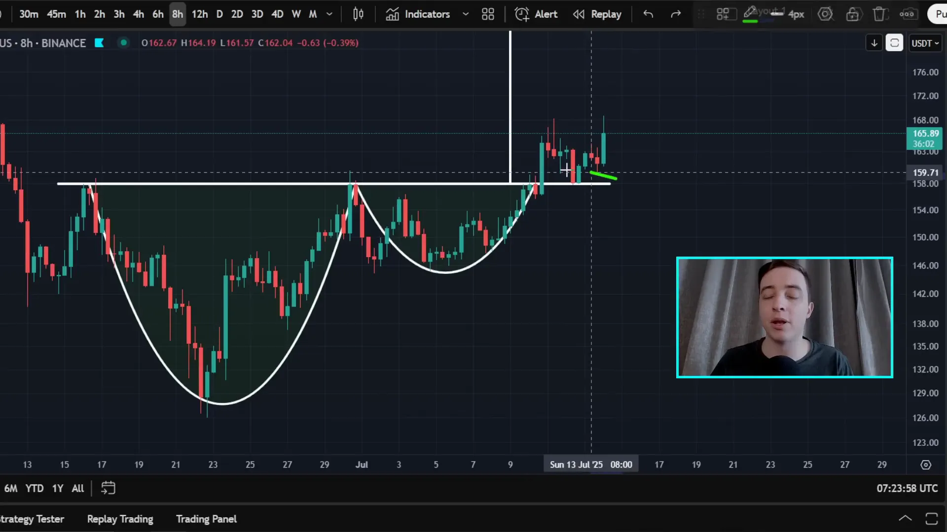Delete the selected drawing with trash icon

(x=879, y=14)
